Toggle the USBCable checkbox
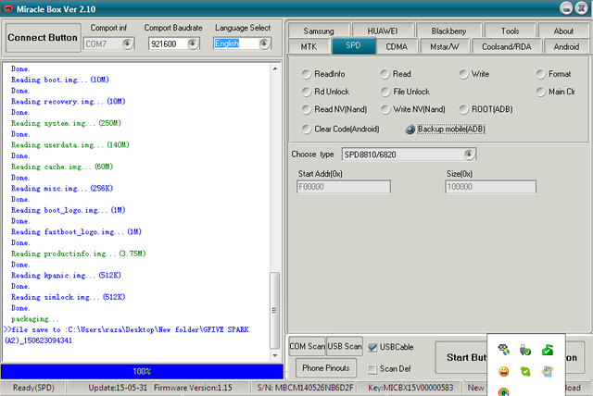593x396 pixels. pos(372,347)
